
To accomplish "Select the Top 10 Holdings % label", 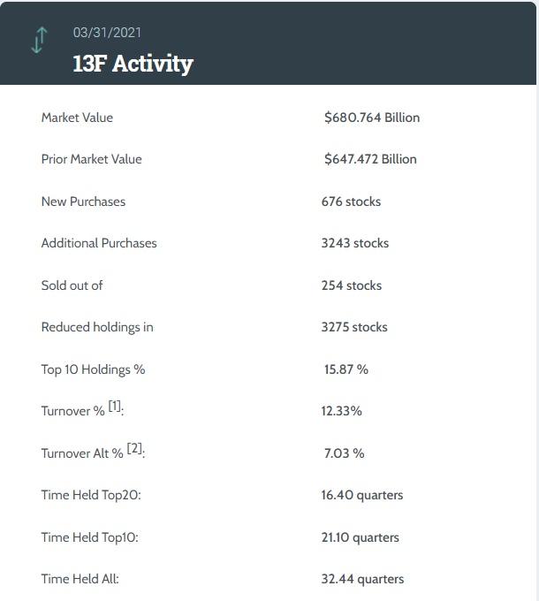I will (93, 369).
